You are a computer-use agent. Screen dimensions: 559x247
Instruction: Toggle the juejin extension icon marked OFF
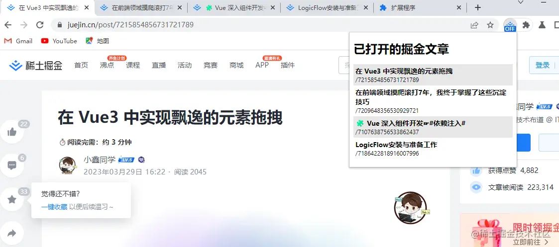tap(510, 25)
